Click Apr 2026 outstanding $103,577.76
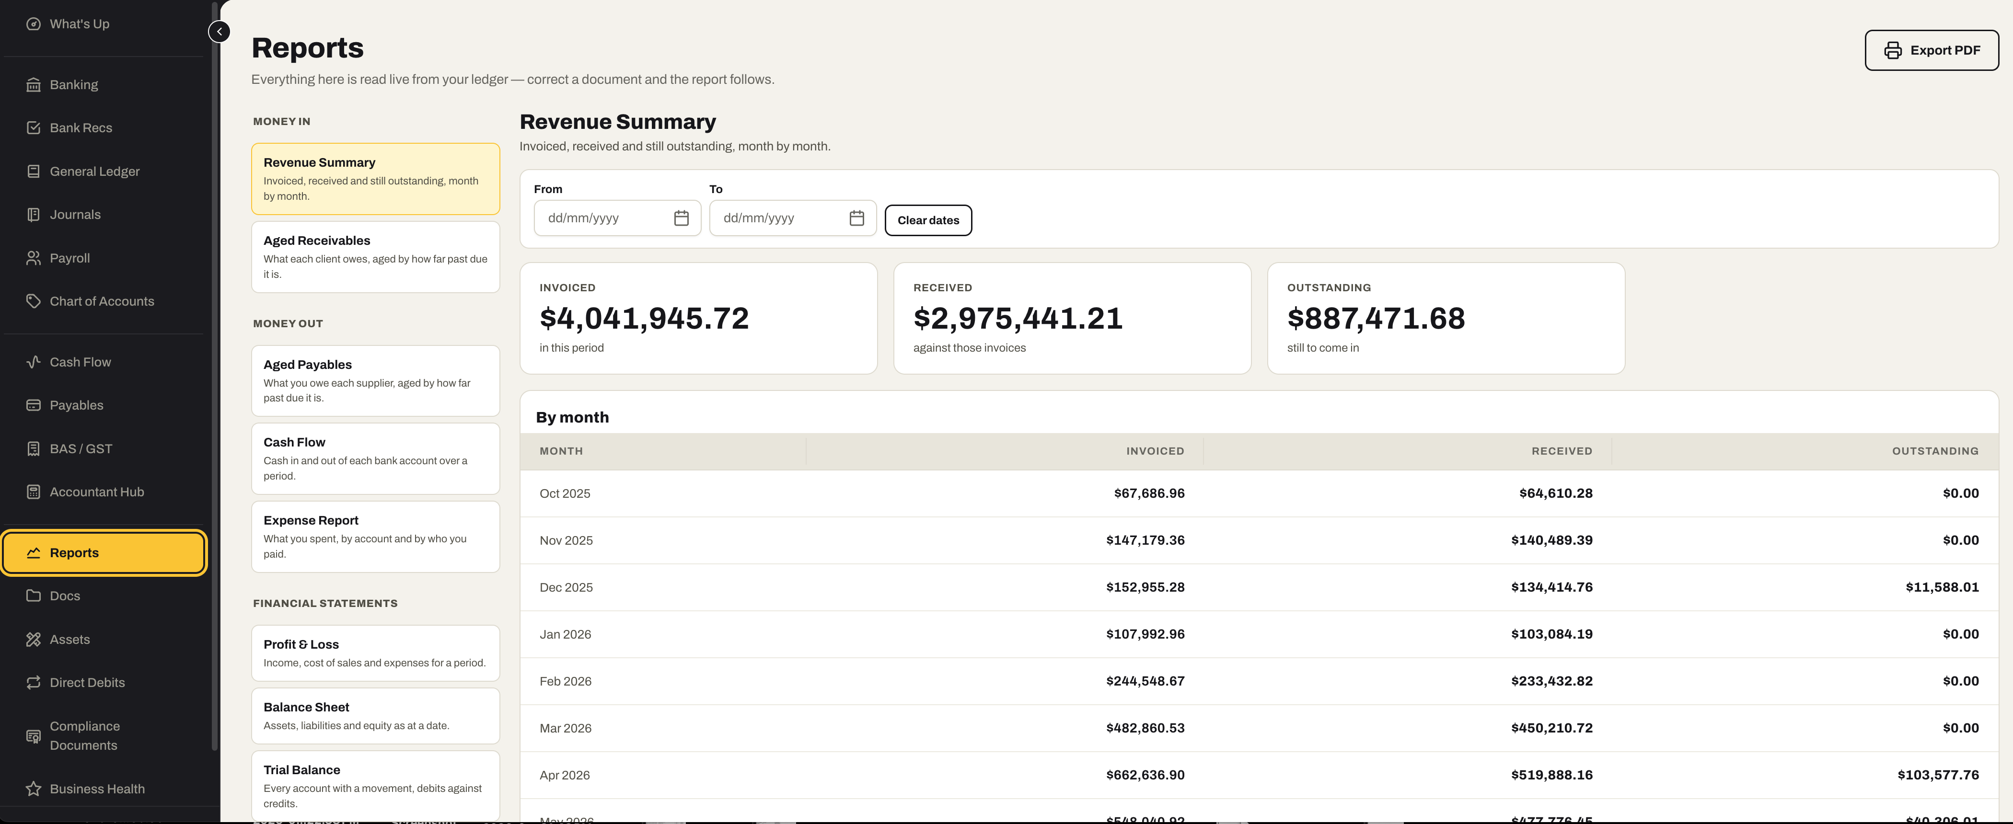This screenshot has width=2013, height=824. pyautogui.click(x=1938, y=775)
